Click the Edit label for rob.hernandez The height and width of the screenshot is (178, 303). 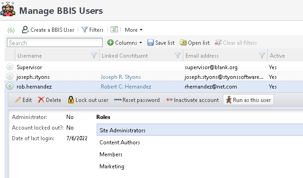pos(27,100)
